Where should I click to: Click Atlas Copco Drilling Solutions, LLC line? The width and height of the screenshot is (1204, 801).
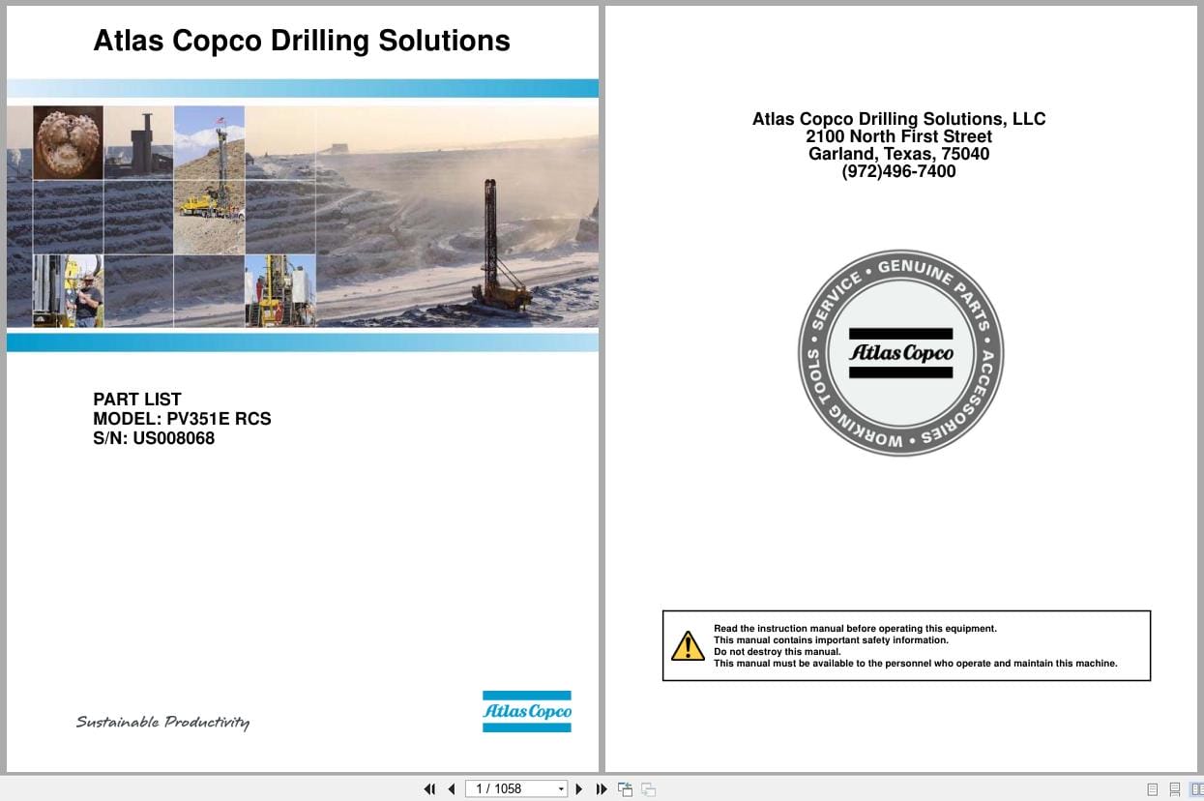899,119
